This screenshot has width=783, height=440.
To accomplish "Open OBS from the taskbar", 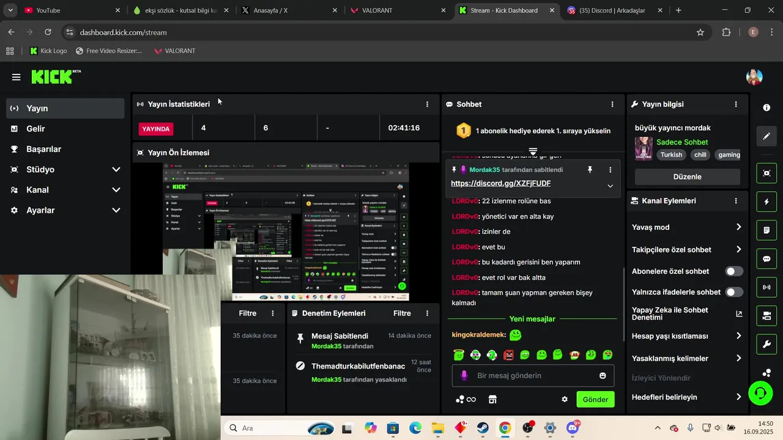I will [x=527, y=428].
